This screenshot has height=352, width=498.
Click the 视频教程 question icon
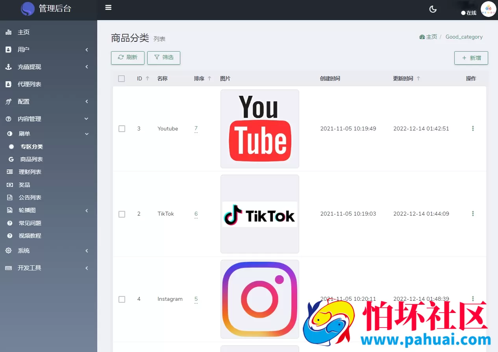point(10,236)
